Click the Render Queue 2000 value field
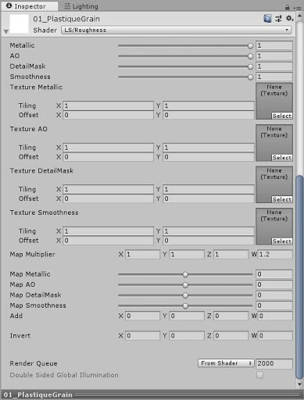 pyautogui.click(x=274, y=363)
